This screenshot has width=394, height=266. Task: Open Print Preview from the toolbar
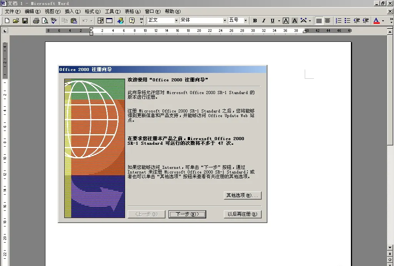click(x=45, y=21)
